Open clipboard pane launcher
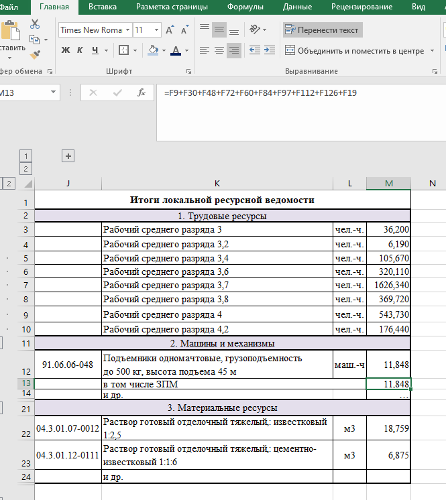The width and height of the screenshot is (446, 500). [x=50, y=72]
